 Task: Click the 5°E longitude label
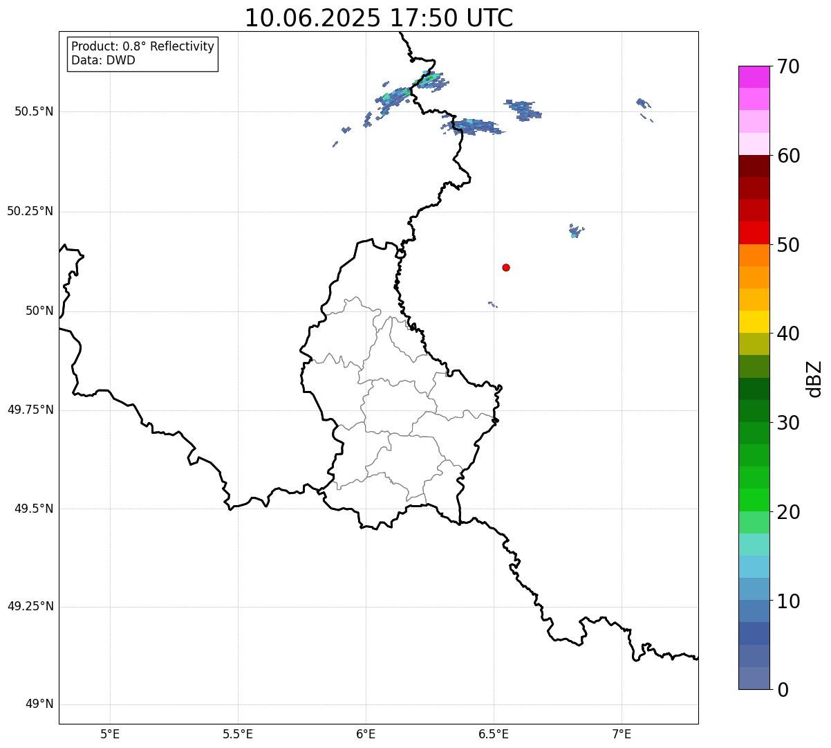click(x=110, y=734)
